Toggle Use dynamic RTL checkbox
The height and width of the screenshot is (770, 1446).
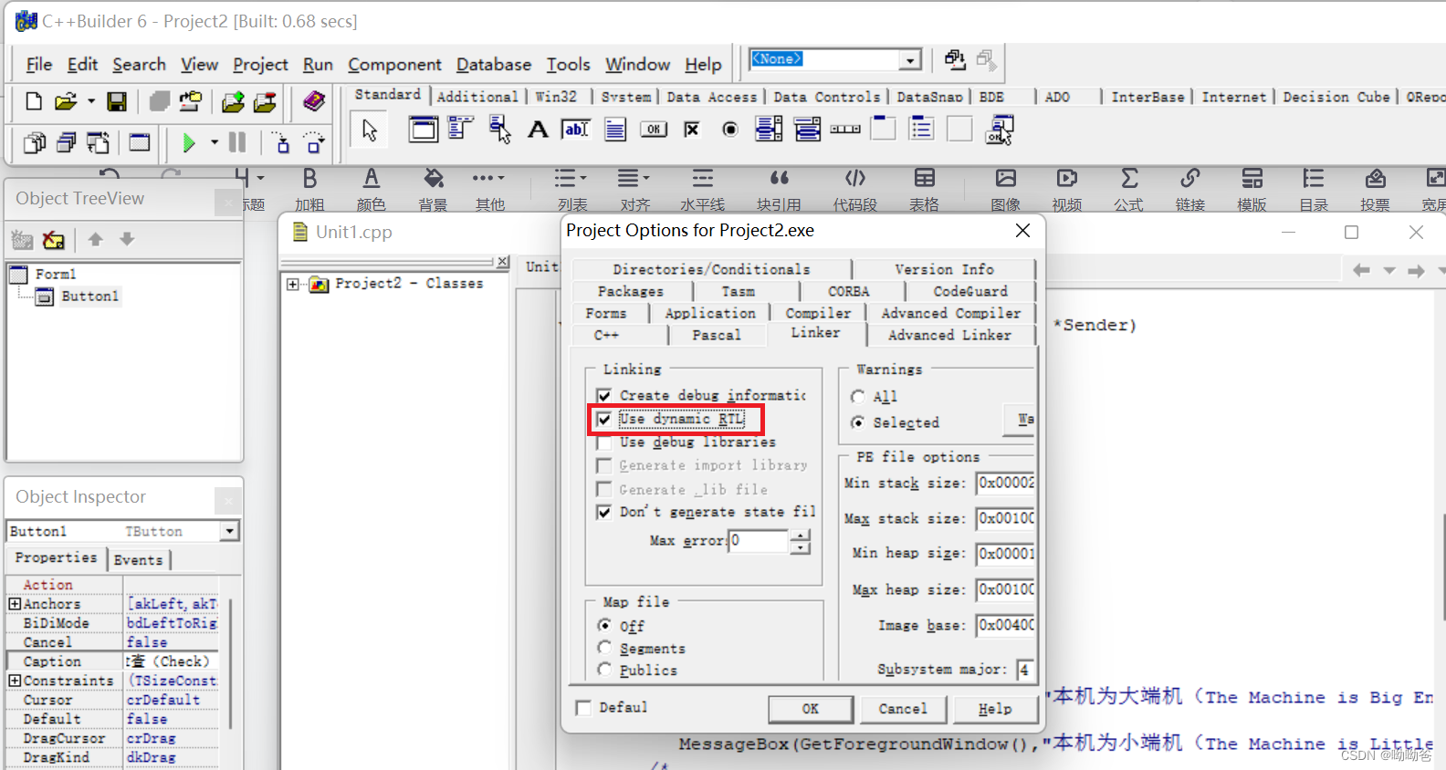pos(604,419)
